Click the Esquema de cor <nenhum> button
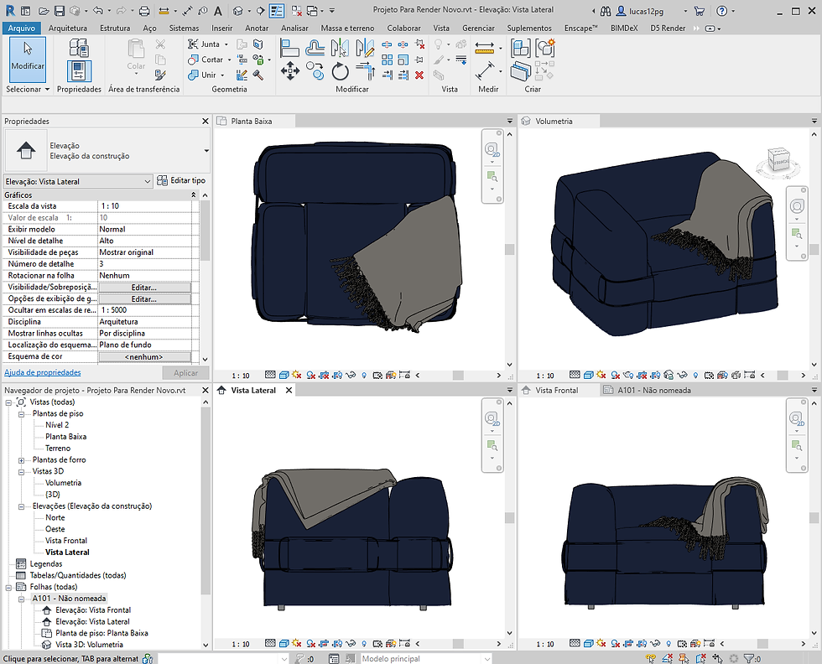The image size is (822, 664). (144, 357)
